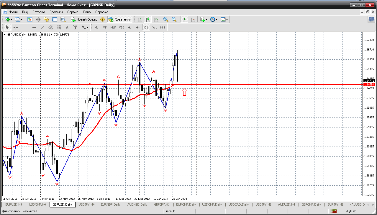377x215 pixels.
Task: Zoom in the chart
Action: 166,19
